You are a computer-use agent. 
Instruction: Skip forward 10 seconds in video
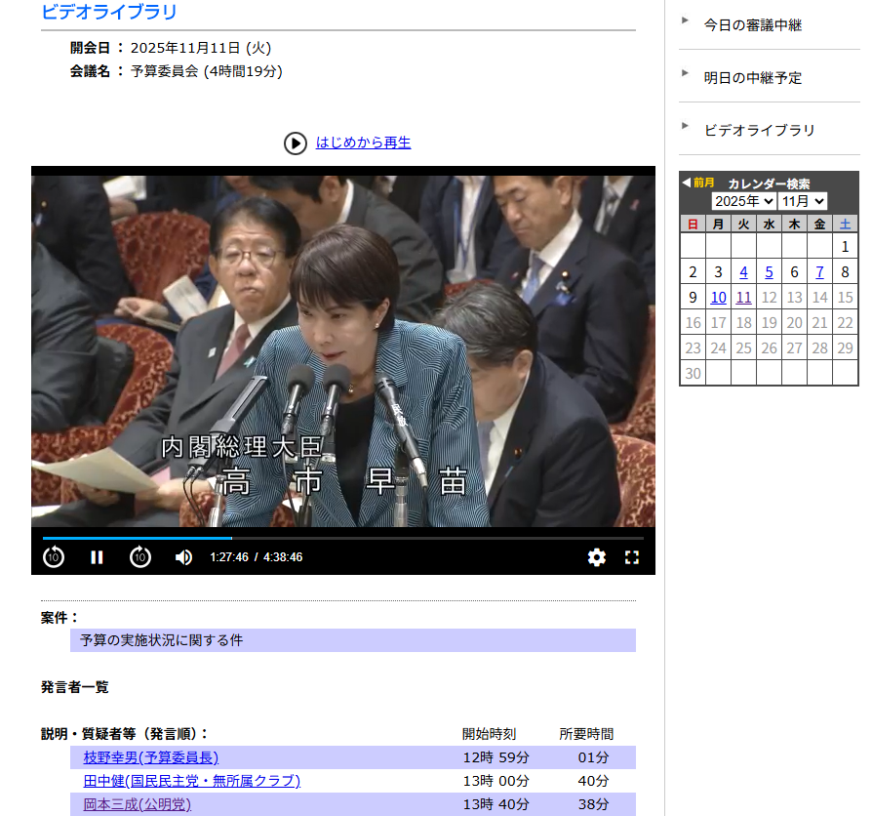tap(140, 557)
